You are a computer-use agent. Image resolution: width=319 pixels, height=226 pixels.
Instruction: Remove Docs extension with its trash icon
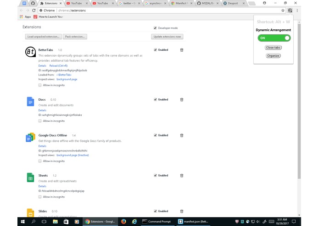pyautogui.click(x=182, y=100)
